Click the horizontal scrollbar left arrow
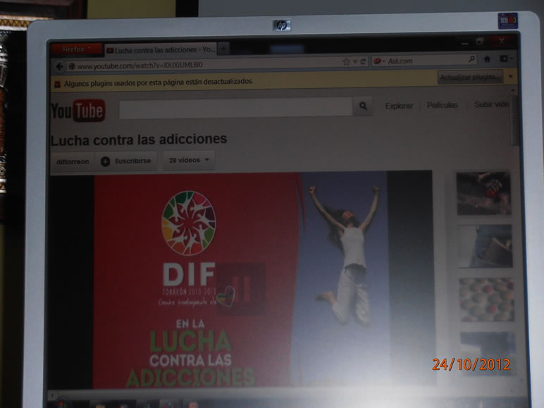Screen dimensions: 544x408 point(52,395)
